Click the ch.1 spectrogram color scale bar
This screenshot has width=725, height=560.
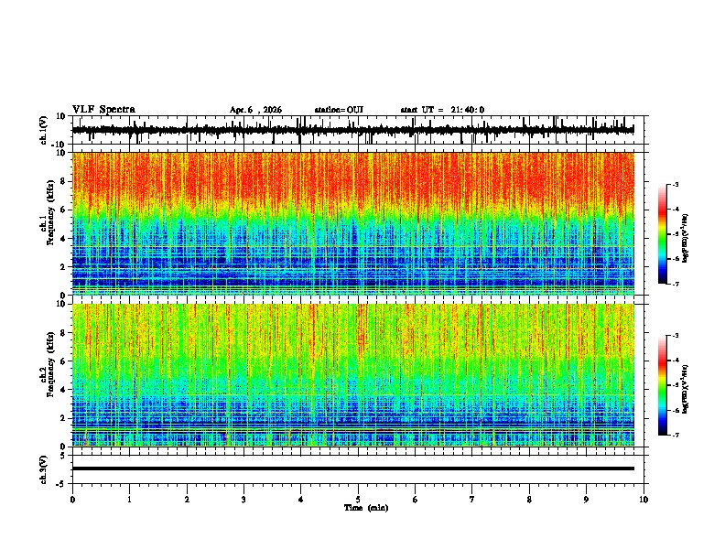(x=663, y=234)
